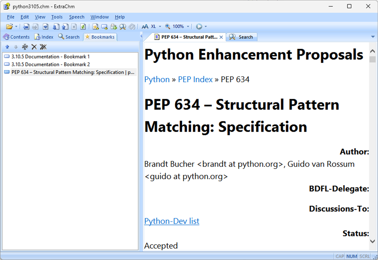Open the Edit menu
Viewport: 378px width, 260px height.
coord(25,17)
